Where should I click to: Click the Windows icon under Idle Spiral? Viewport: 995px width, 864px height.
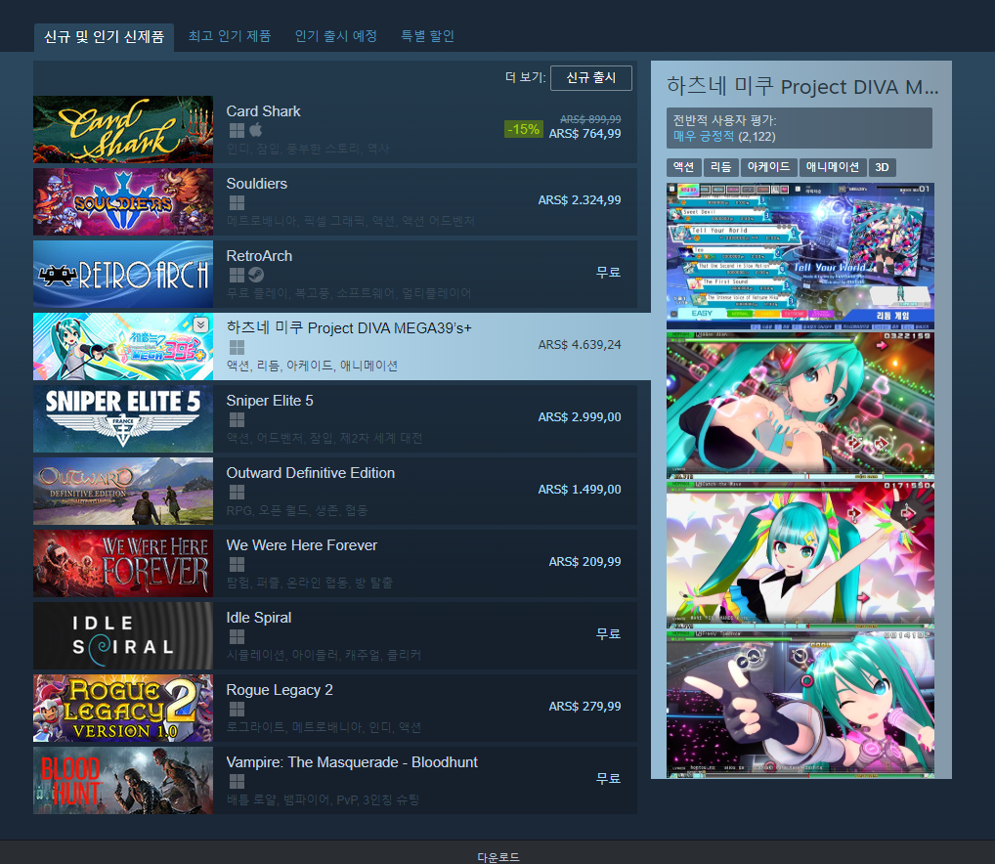tap(237, 636)
